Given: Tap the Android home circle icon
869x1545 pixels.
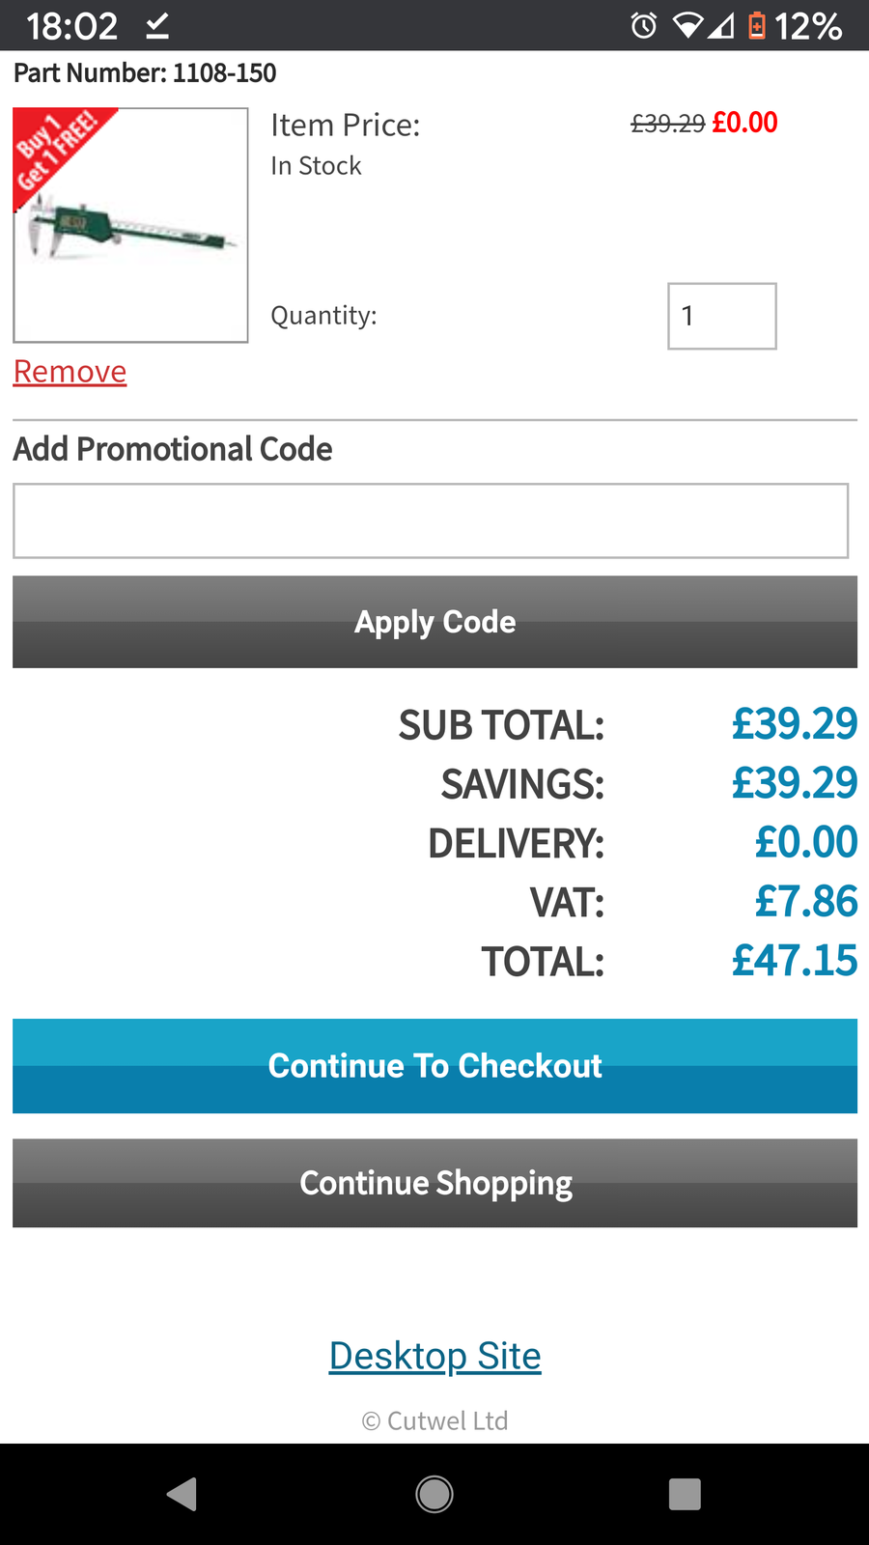Looking at the screenshot, I should (x=434, y=1494).
